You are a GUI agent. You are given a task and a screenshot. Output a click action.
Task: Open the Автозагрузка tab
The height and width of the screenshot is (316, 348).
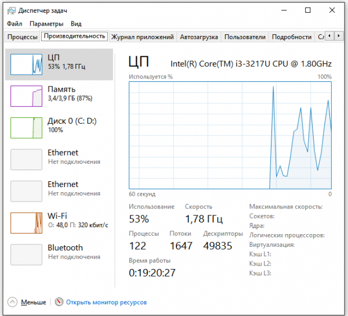[199, 37]
